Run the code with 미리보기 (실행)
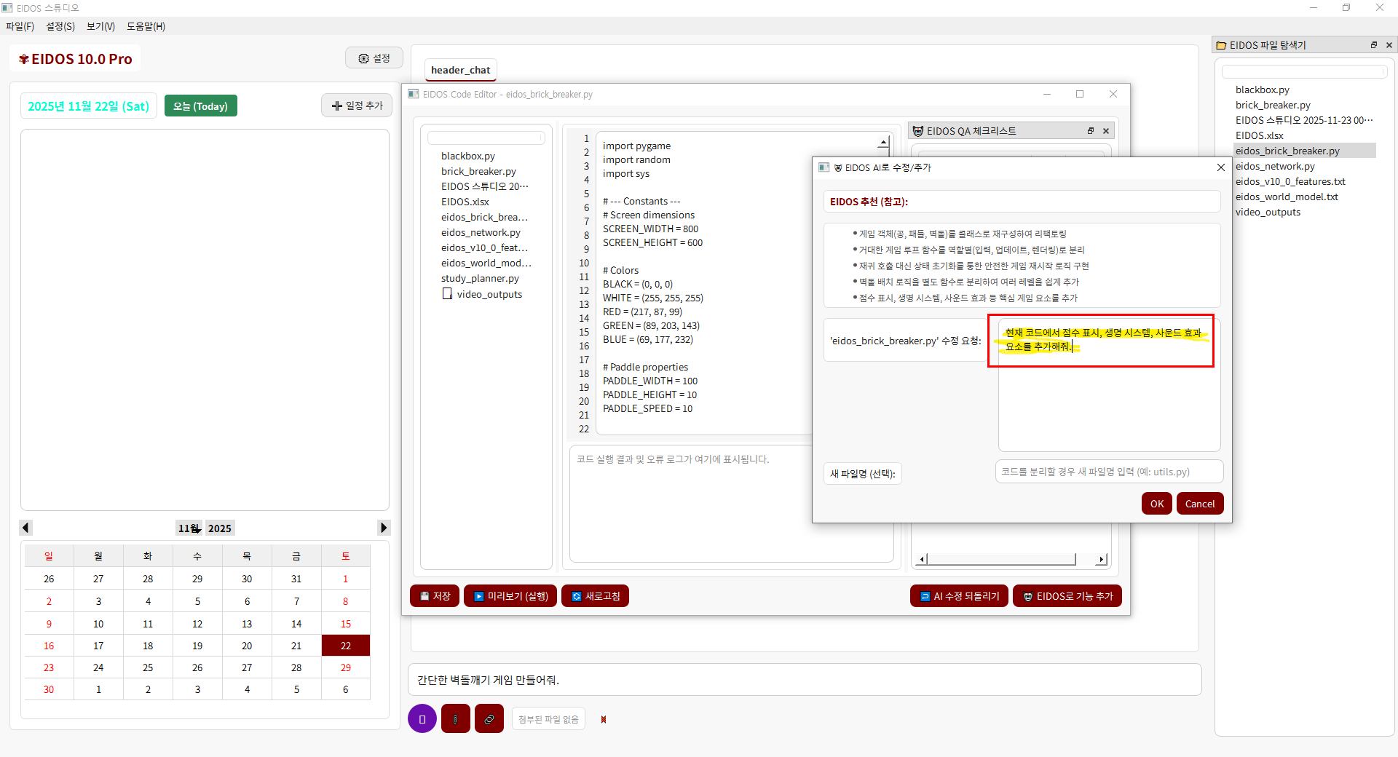1398x757 pixels. click(510, 595)
